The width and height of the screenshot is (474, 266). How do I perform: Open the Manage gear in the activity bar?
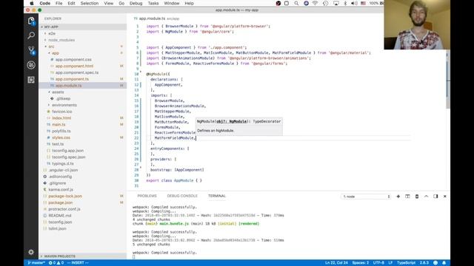tap(31, 252)
